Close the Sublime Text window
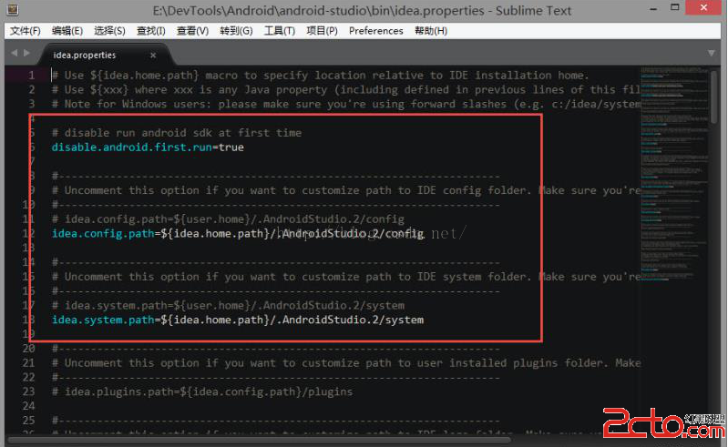The image size is (728, 447). (703, 7)
